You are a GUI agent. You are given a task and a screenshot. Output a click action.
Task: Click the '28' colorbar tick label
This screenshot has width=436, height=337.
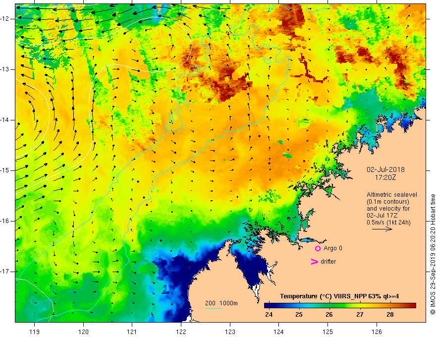pos(390,315)
